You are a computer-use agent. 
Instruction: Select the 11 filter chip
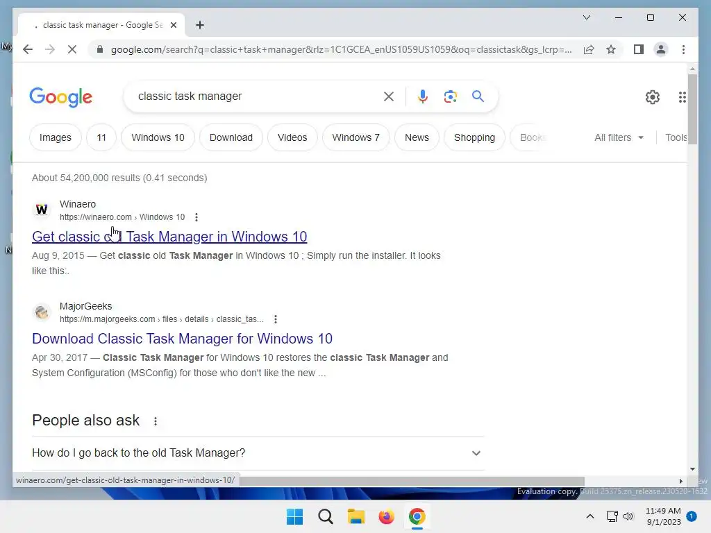101,137
